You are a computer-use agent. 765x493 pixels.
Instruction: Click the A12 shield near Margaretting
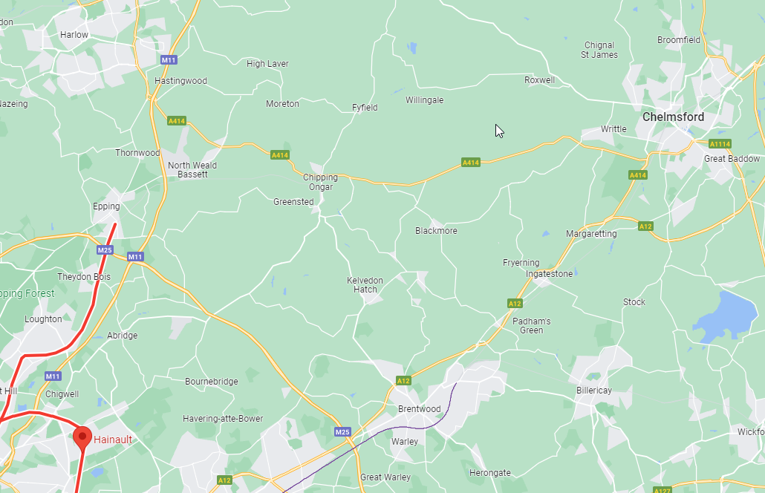tap(645, 226)
